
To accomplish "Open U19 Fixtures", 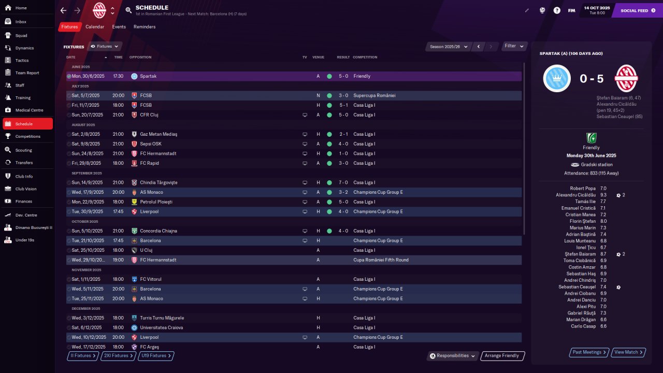I will pos(156,356).
